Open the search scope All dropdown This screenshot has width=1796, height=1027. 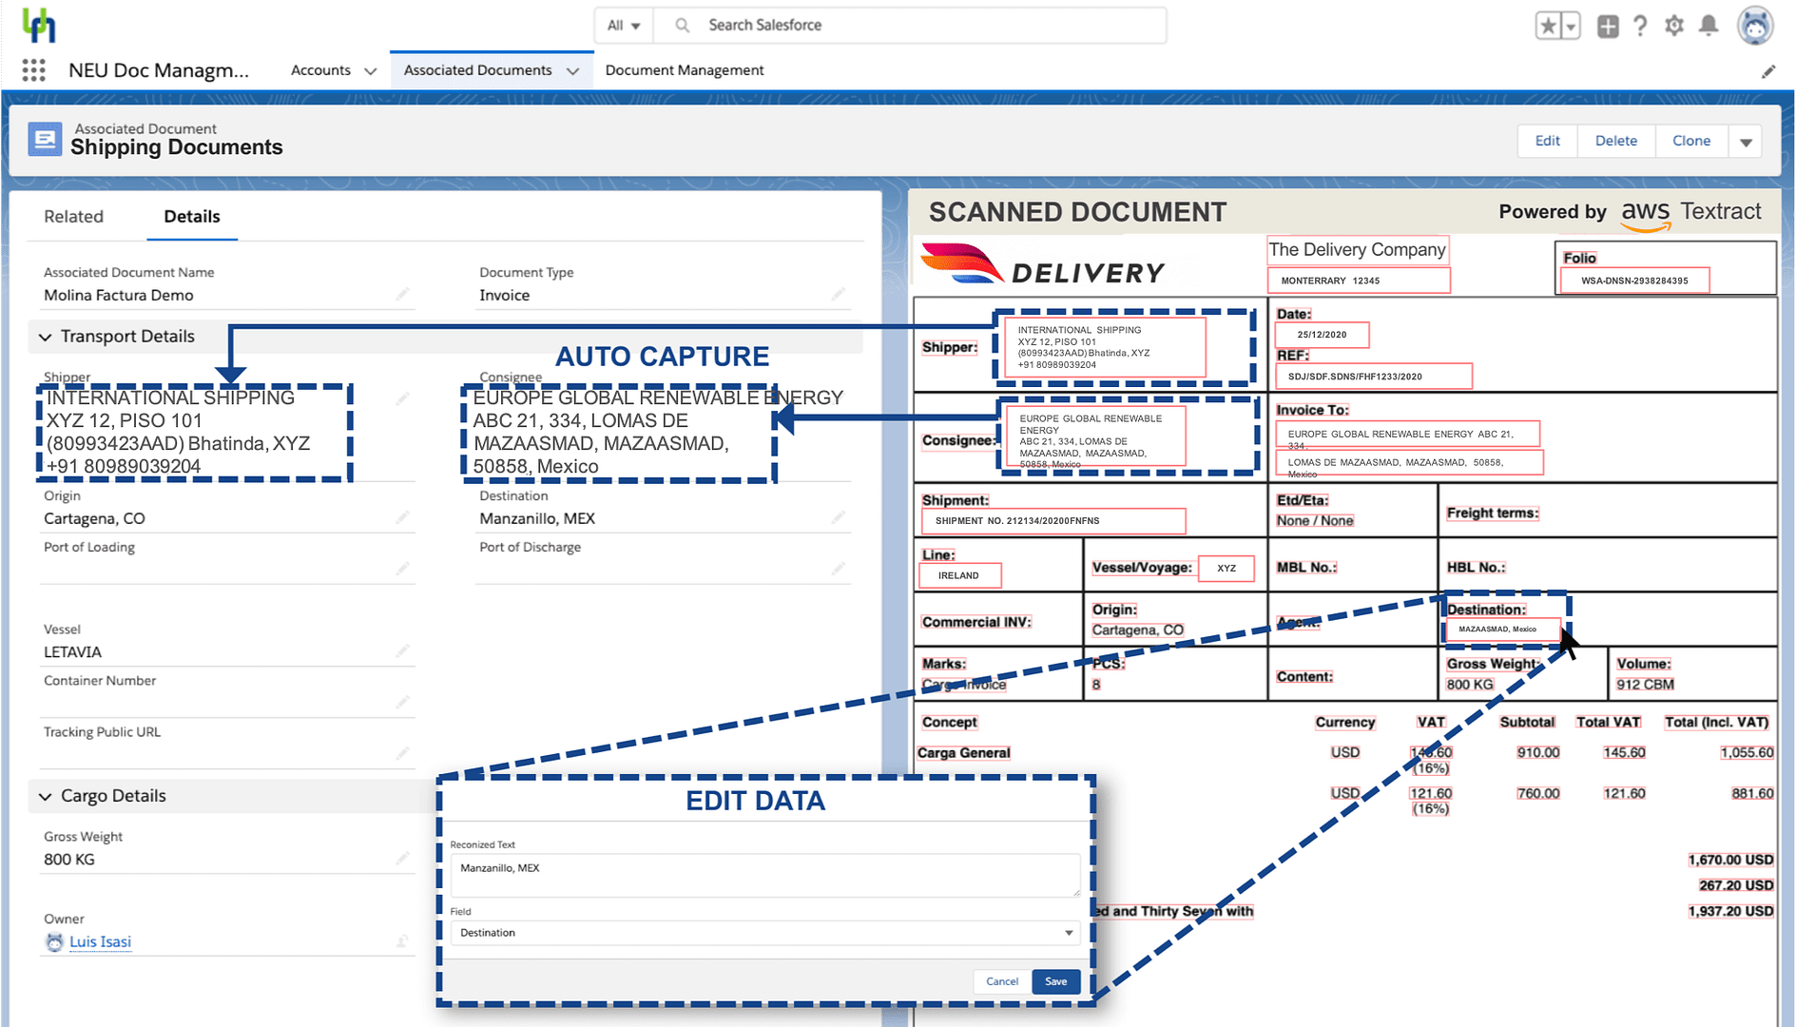click(x=624, y=26)
